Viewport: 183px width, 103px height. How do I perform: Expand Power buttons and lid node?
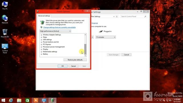(41, 42)
